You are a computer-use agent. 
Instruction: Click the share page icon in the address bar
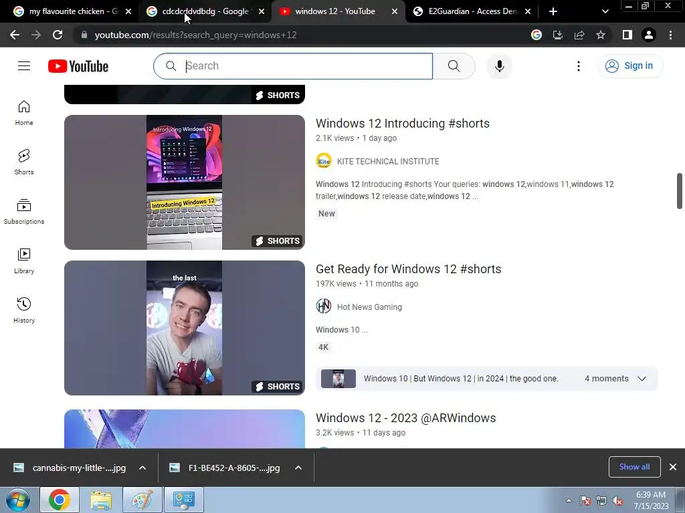pyautogui.click(x=579, y=35)
